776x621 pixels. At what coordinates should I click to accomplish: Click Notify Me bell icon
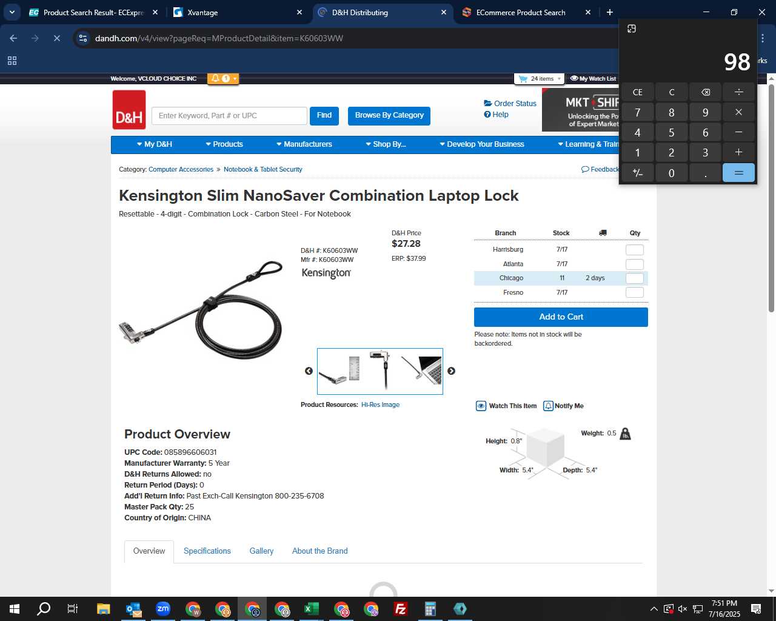548,406
